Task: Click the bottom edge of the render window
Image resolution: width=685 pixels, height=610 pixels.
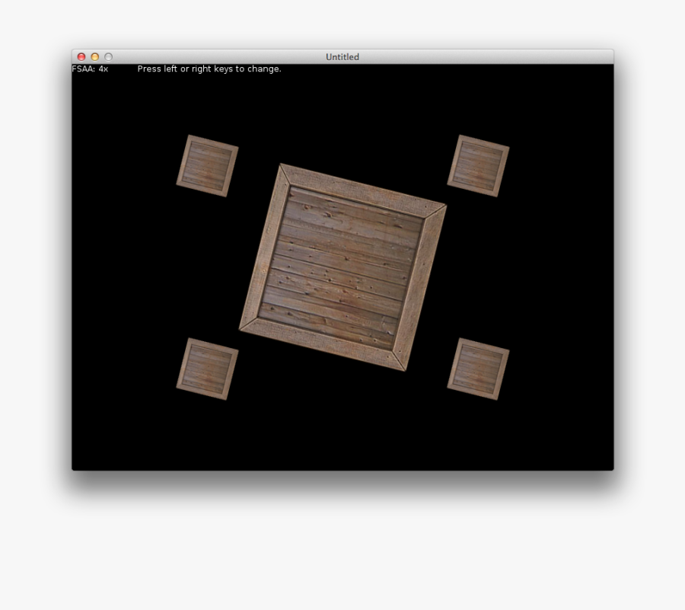Action: [x=342, y=468]
